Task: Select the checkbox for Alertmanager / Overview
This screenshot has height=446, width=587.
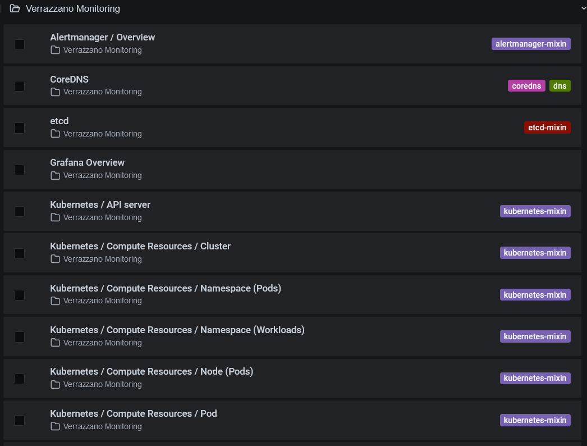Action: [19, 44]
